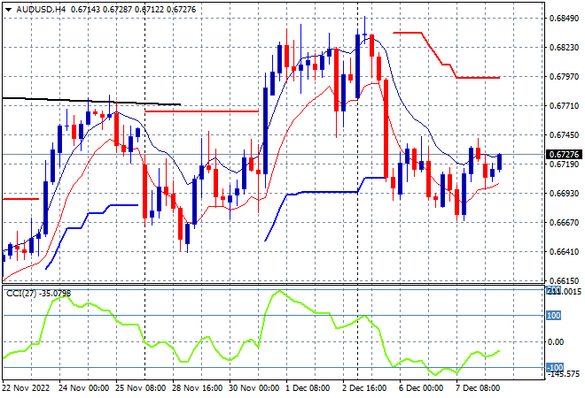Click the 0.67710 price scale label
The image size is (585, 398).
pos(564,106)
